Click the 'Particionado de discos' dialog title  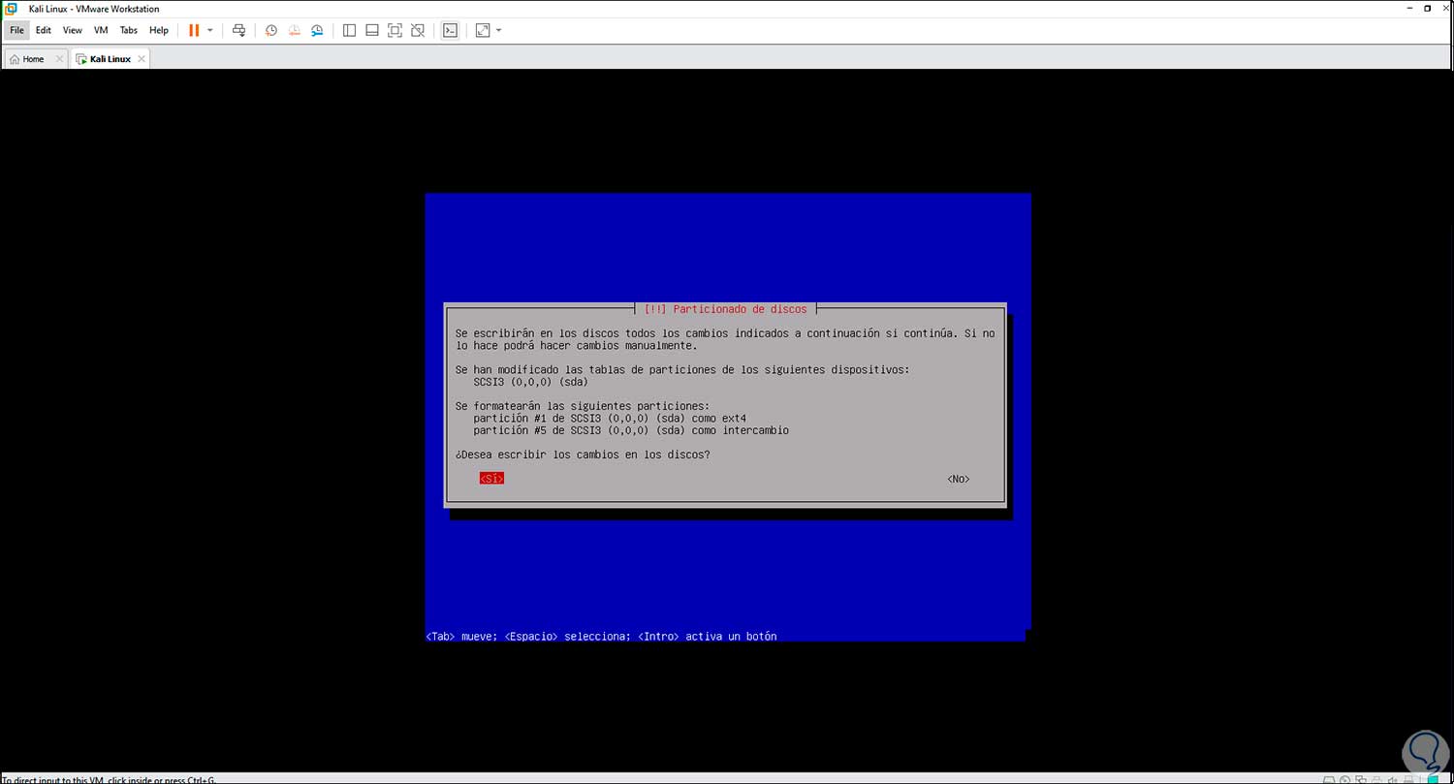725,309
